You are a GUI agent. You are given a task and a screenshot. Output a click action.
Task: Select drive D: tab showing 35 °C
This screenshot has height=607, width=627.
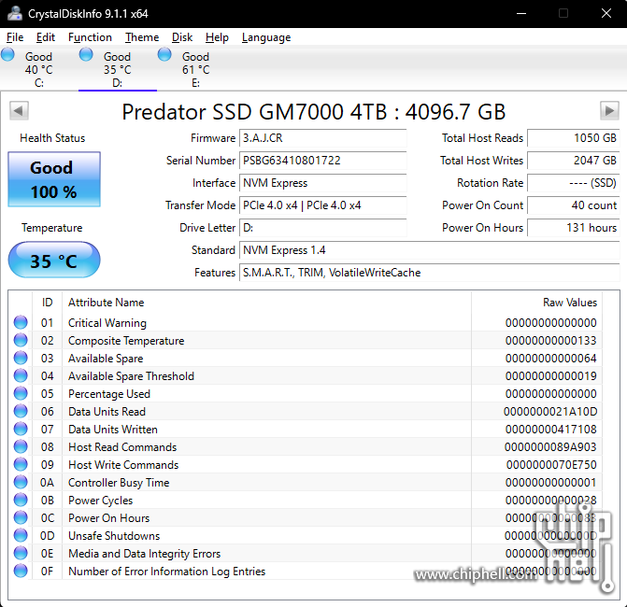pyautogui.click(x=117, y=69)
